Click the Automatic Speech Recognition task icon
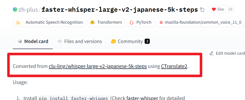Image resolution: width=245 pixels, height=100 pixels. 18,22
